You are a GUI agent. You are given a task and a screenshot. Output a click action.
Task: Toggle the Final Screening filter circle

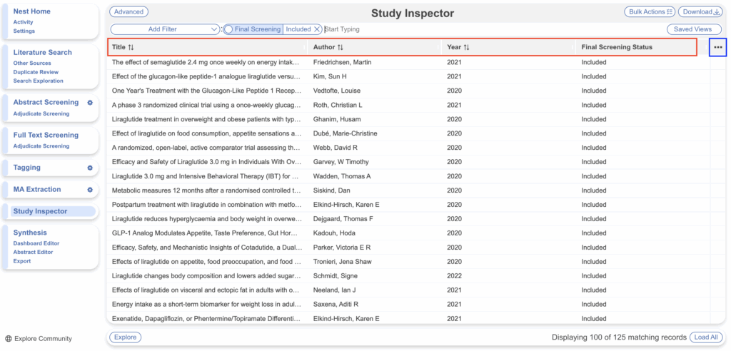(x=228, y=29)
